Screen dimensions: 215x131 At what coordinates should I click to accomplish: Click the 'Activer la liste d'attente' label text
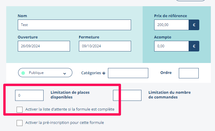(70, 109)
